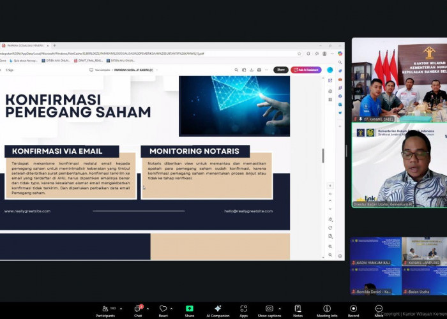Select the KANWIL LAMPUNG video thumbnail
This screenshot has height=319, width=447.
pyautogui.click(x=425, y=251)
